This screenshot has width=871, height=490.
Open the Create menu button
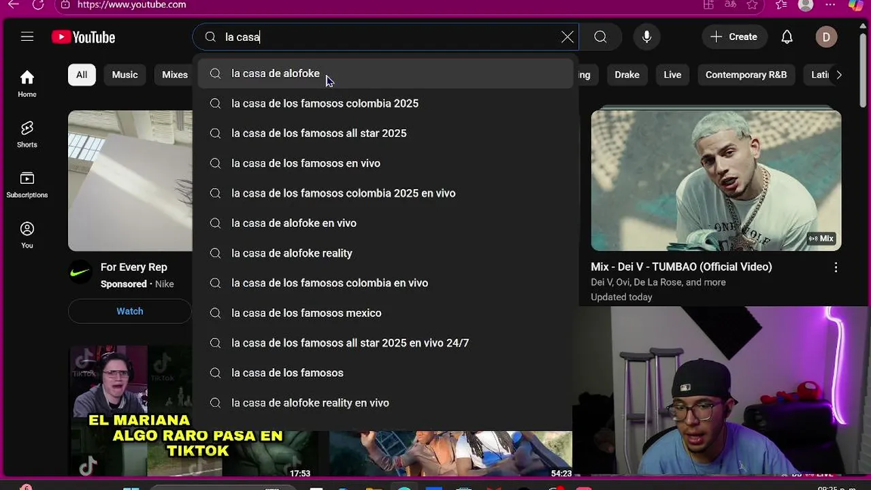coord(734,37)
